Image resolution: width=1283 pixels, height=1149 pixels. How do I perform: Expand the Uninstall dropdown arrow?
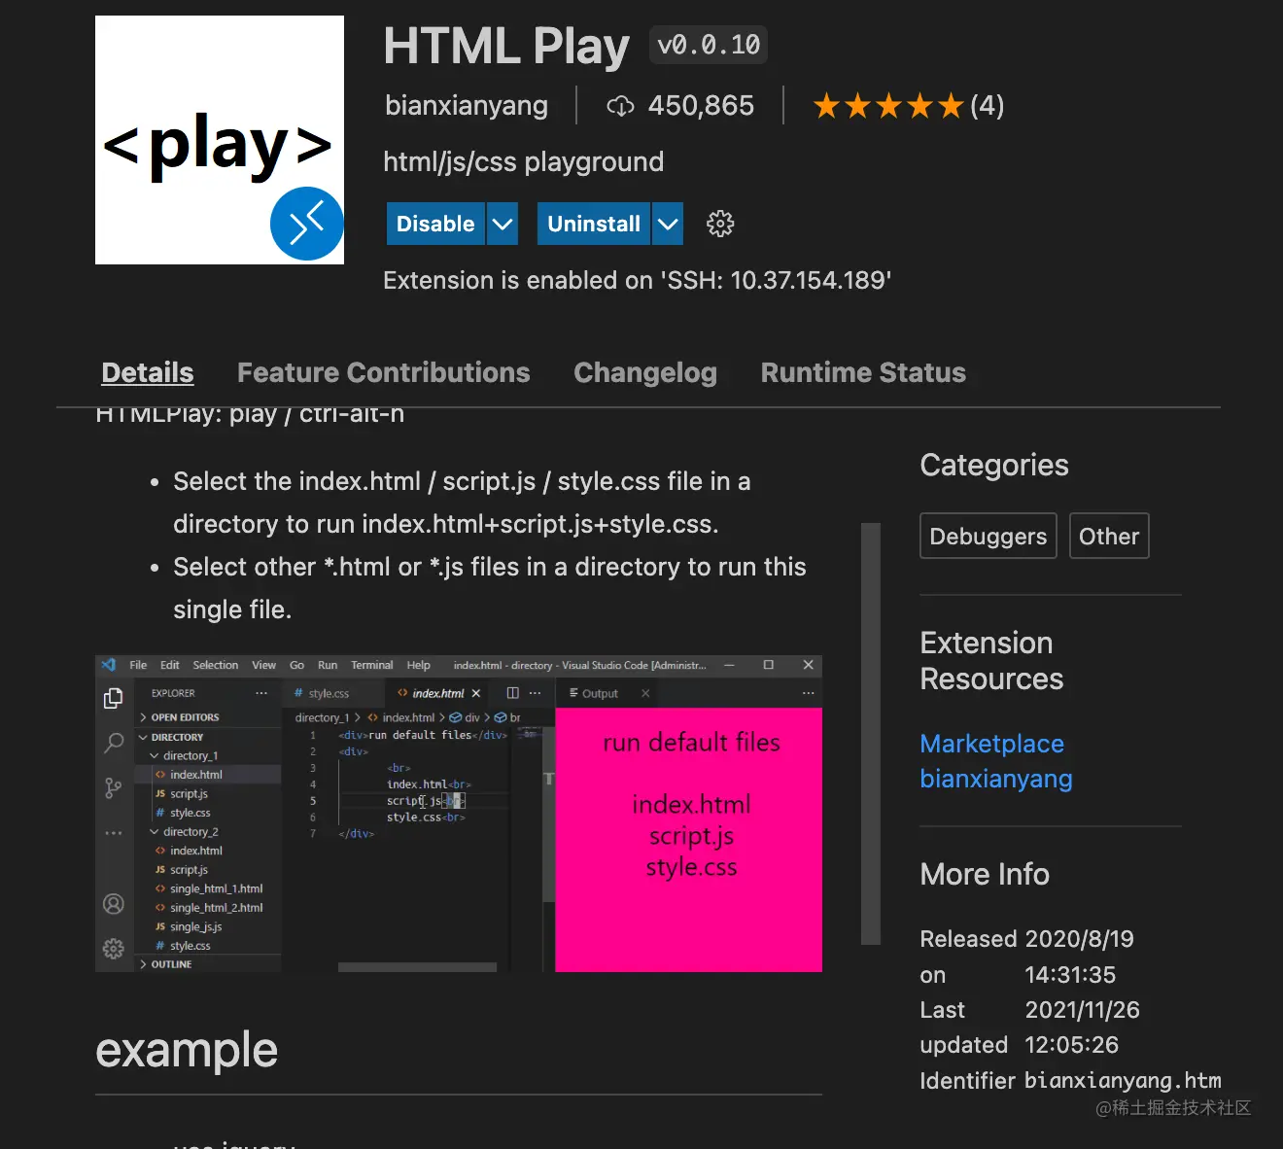click(x=668, y=224)
